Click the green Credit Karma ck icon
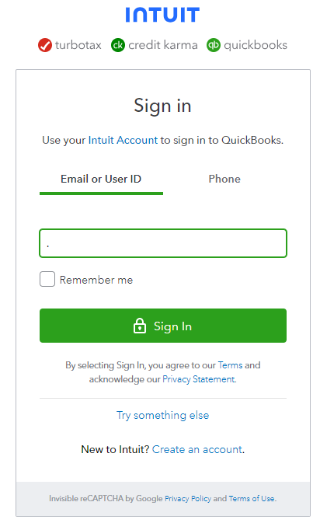 118,45
